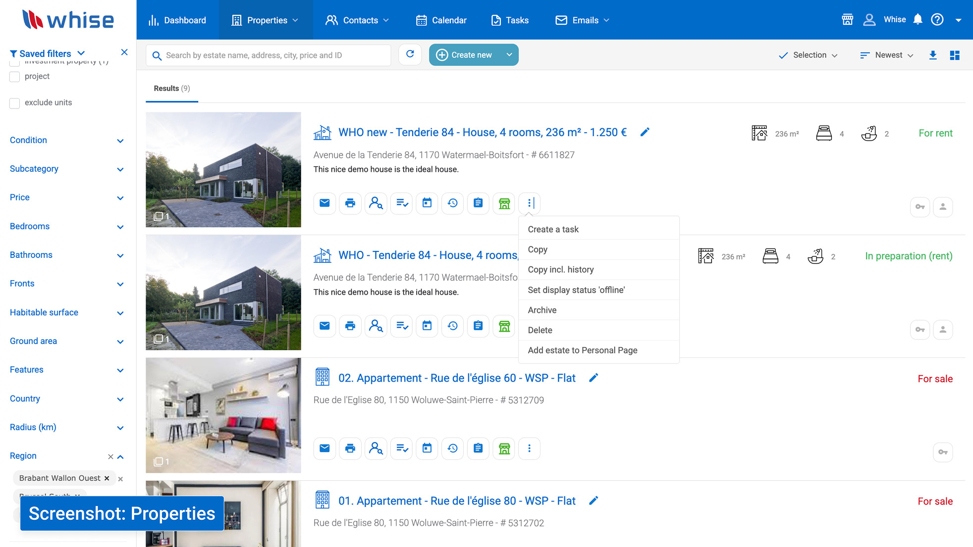The image size is (973, 547).
Task: Click key icon on first property row
Action: [920, 207]
